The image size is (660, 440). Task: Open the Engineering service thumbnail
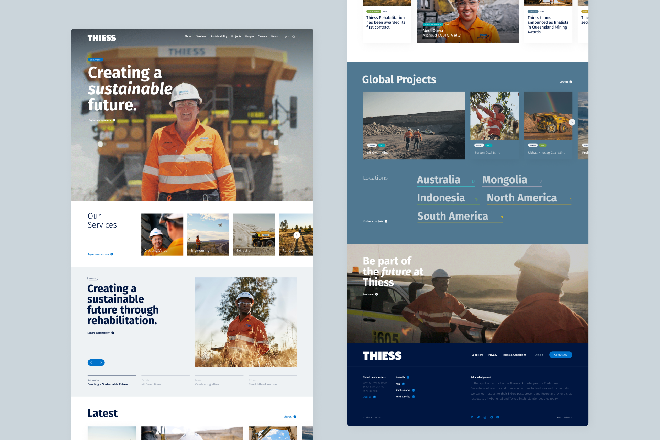[208, 235]
